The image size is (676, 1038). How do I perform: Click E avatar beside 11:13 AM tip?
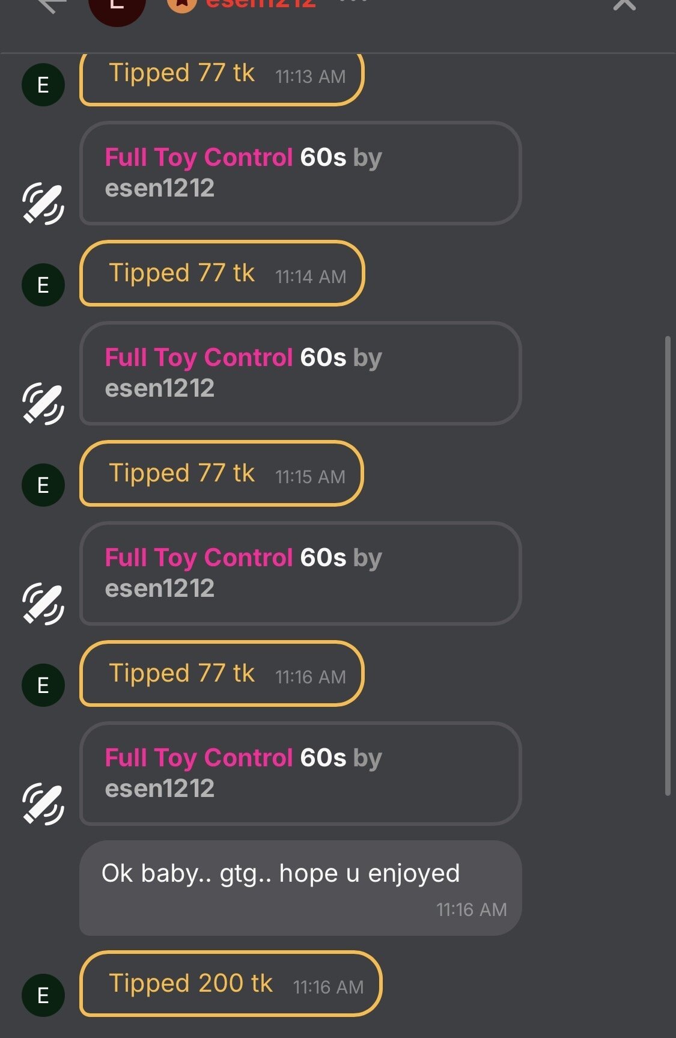43,85
